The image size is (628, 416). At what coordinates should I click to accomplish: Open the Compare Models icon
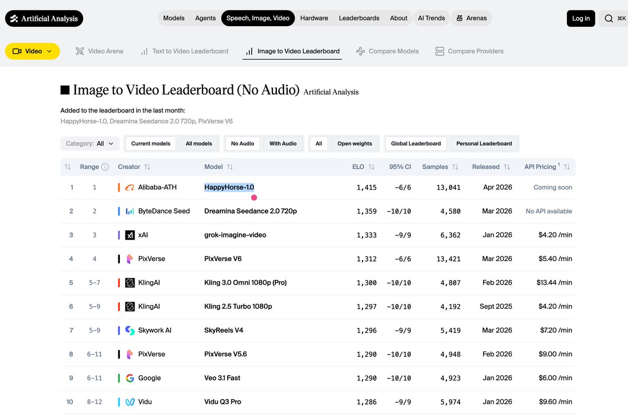pos(360,51)
